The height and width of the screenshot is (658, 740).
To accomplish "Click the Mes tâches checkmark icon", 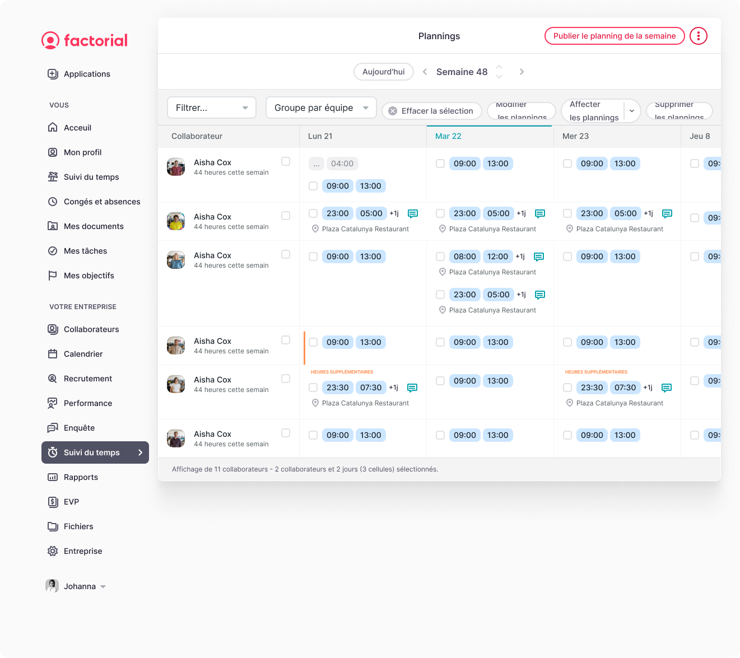I will 53,251.
